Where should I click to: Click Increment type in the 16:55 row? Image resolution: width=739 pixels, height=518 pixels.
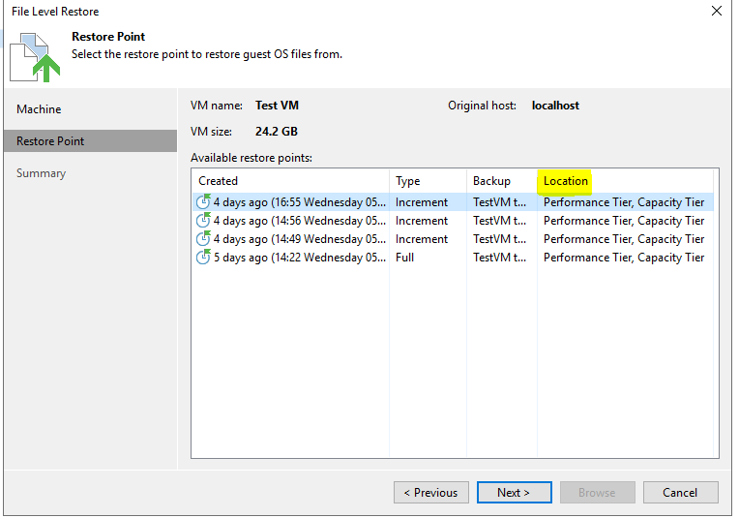(422, 202)
